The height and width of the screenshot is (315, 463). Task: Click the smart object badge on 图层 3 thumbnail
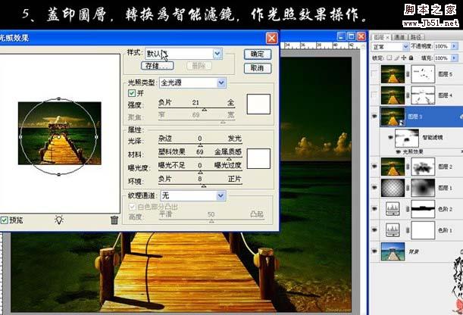(402, 123)
